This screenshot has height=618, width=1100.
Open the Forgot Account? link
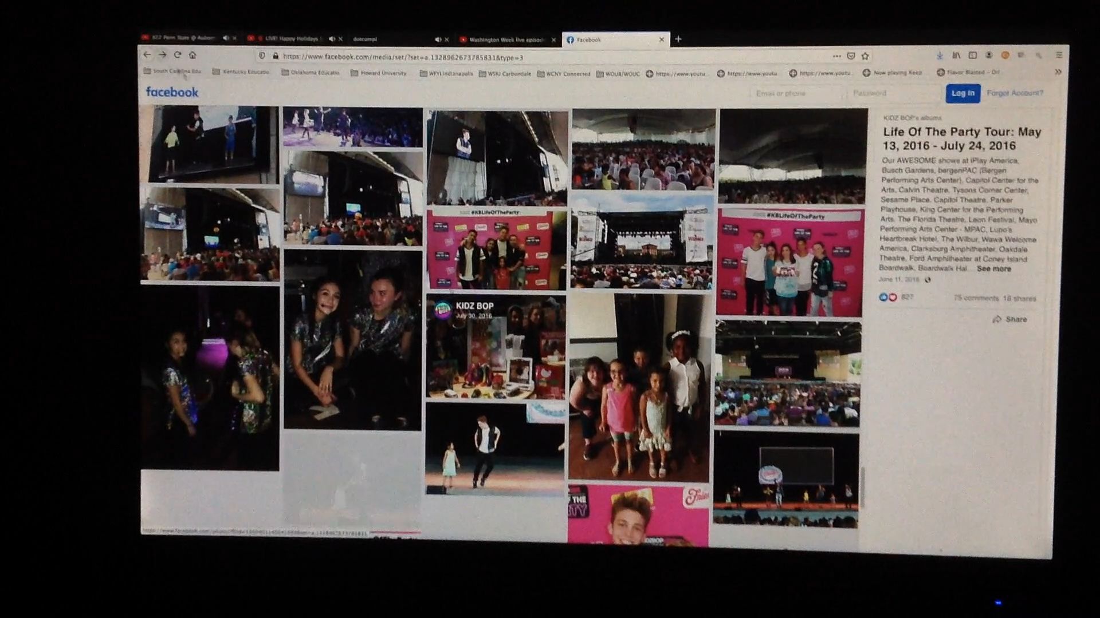(1015, 93)
